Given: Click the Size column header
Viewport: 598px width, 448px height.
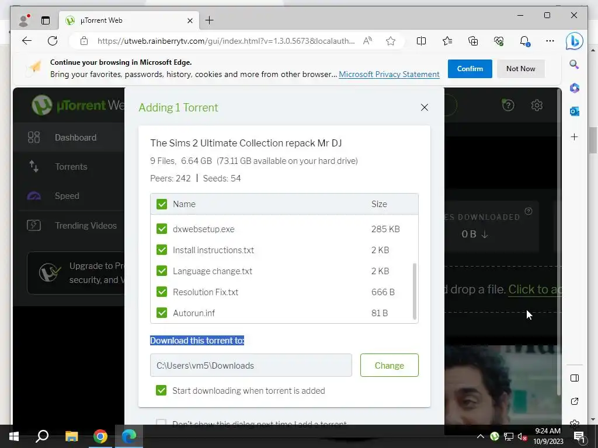Looking at the screenshot, I should pyautogui.click(x=379, y=204).
